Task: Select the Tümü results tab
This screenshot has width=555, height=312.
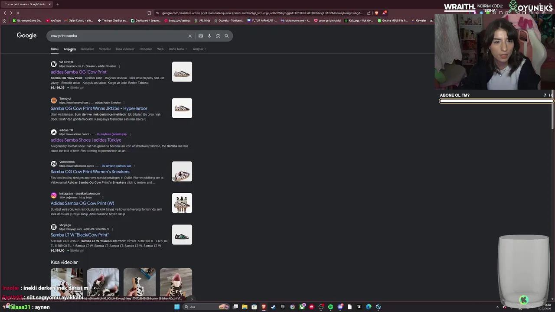Action: point(54,49)
